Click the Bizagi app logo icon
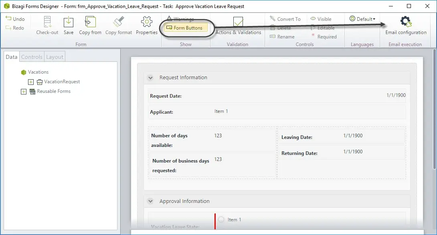The width and height of the screenshot is (437, 235). pos(7,6)
